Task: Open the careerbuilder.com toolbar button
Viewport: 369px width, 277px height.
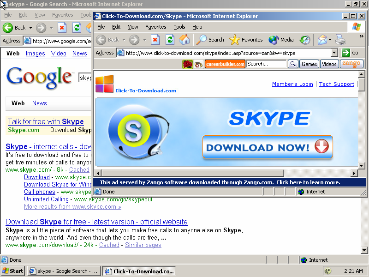Action: pyautogui.click(x=225, y=64)
